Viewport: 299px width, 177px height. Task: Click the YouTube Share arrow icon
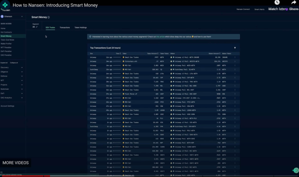[293, 2]
